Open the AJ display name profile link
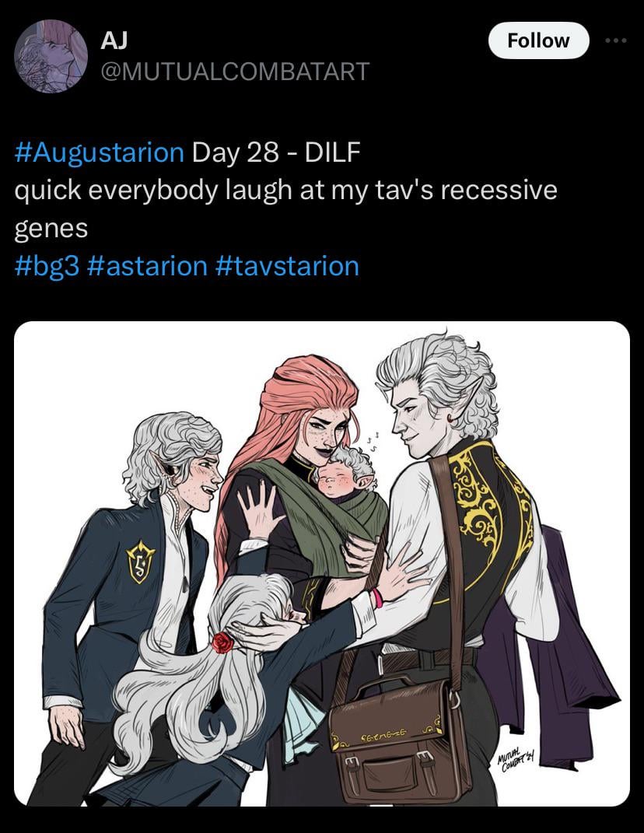Screen dimensions: 644x833 [x=114, y=40]
